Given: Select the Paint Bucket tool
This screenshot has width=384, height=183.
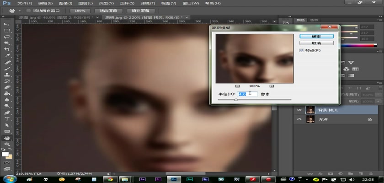Looking at the screenshot, I should pyautogui.click(x=7, y=93).
